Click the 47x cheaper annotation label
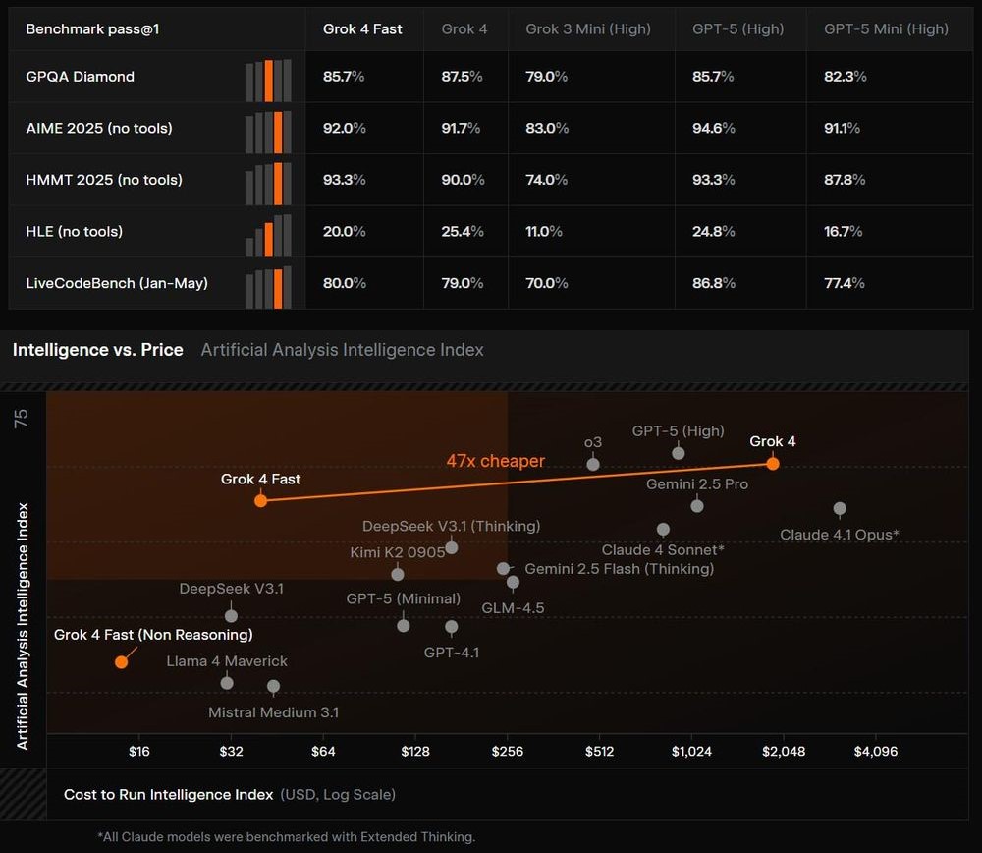The width and height of the screenshot is (982, 853). click(x=495, y=461)
